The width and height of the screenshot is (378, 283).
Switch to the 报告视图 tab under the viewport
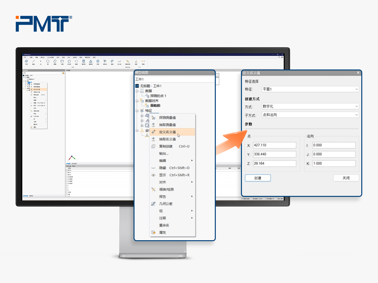pos(74,164)
